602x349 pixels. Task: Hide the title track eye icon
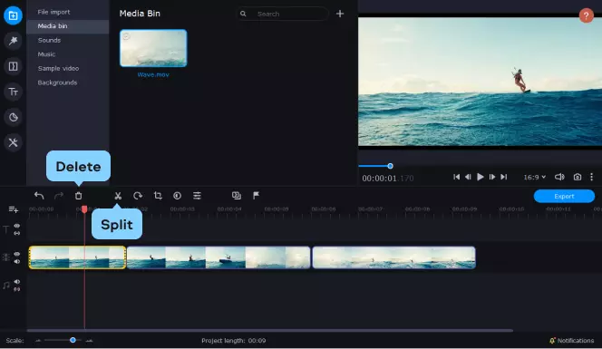(x=17, y=226)
